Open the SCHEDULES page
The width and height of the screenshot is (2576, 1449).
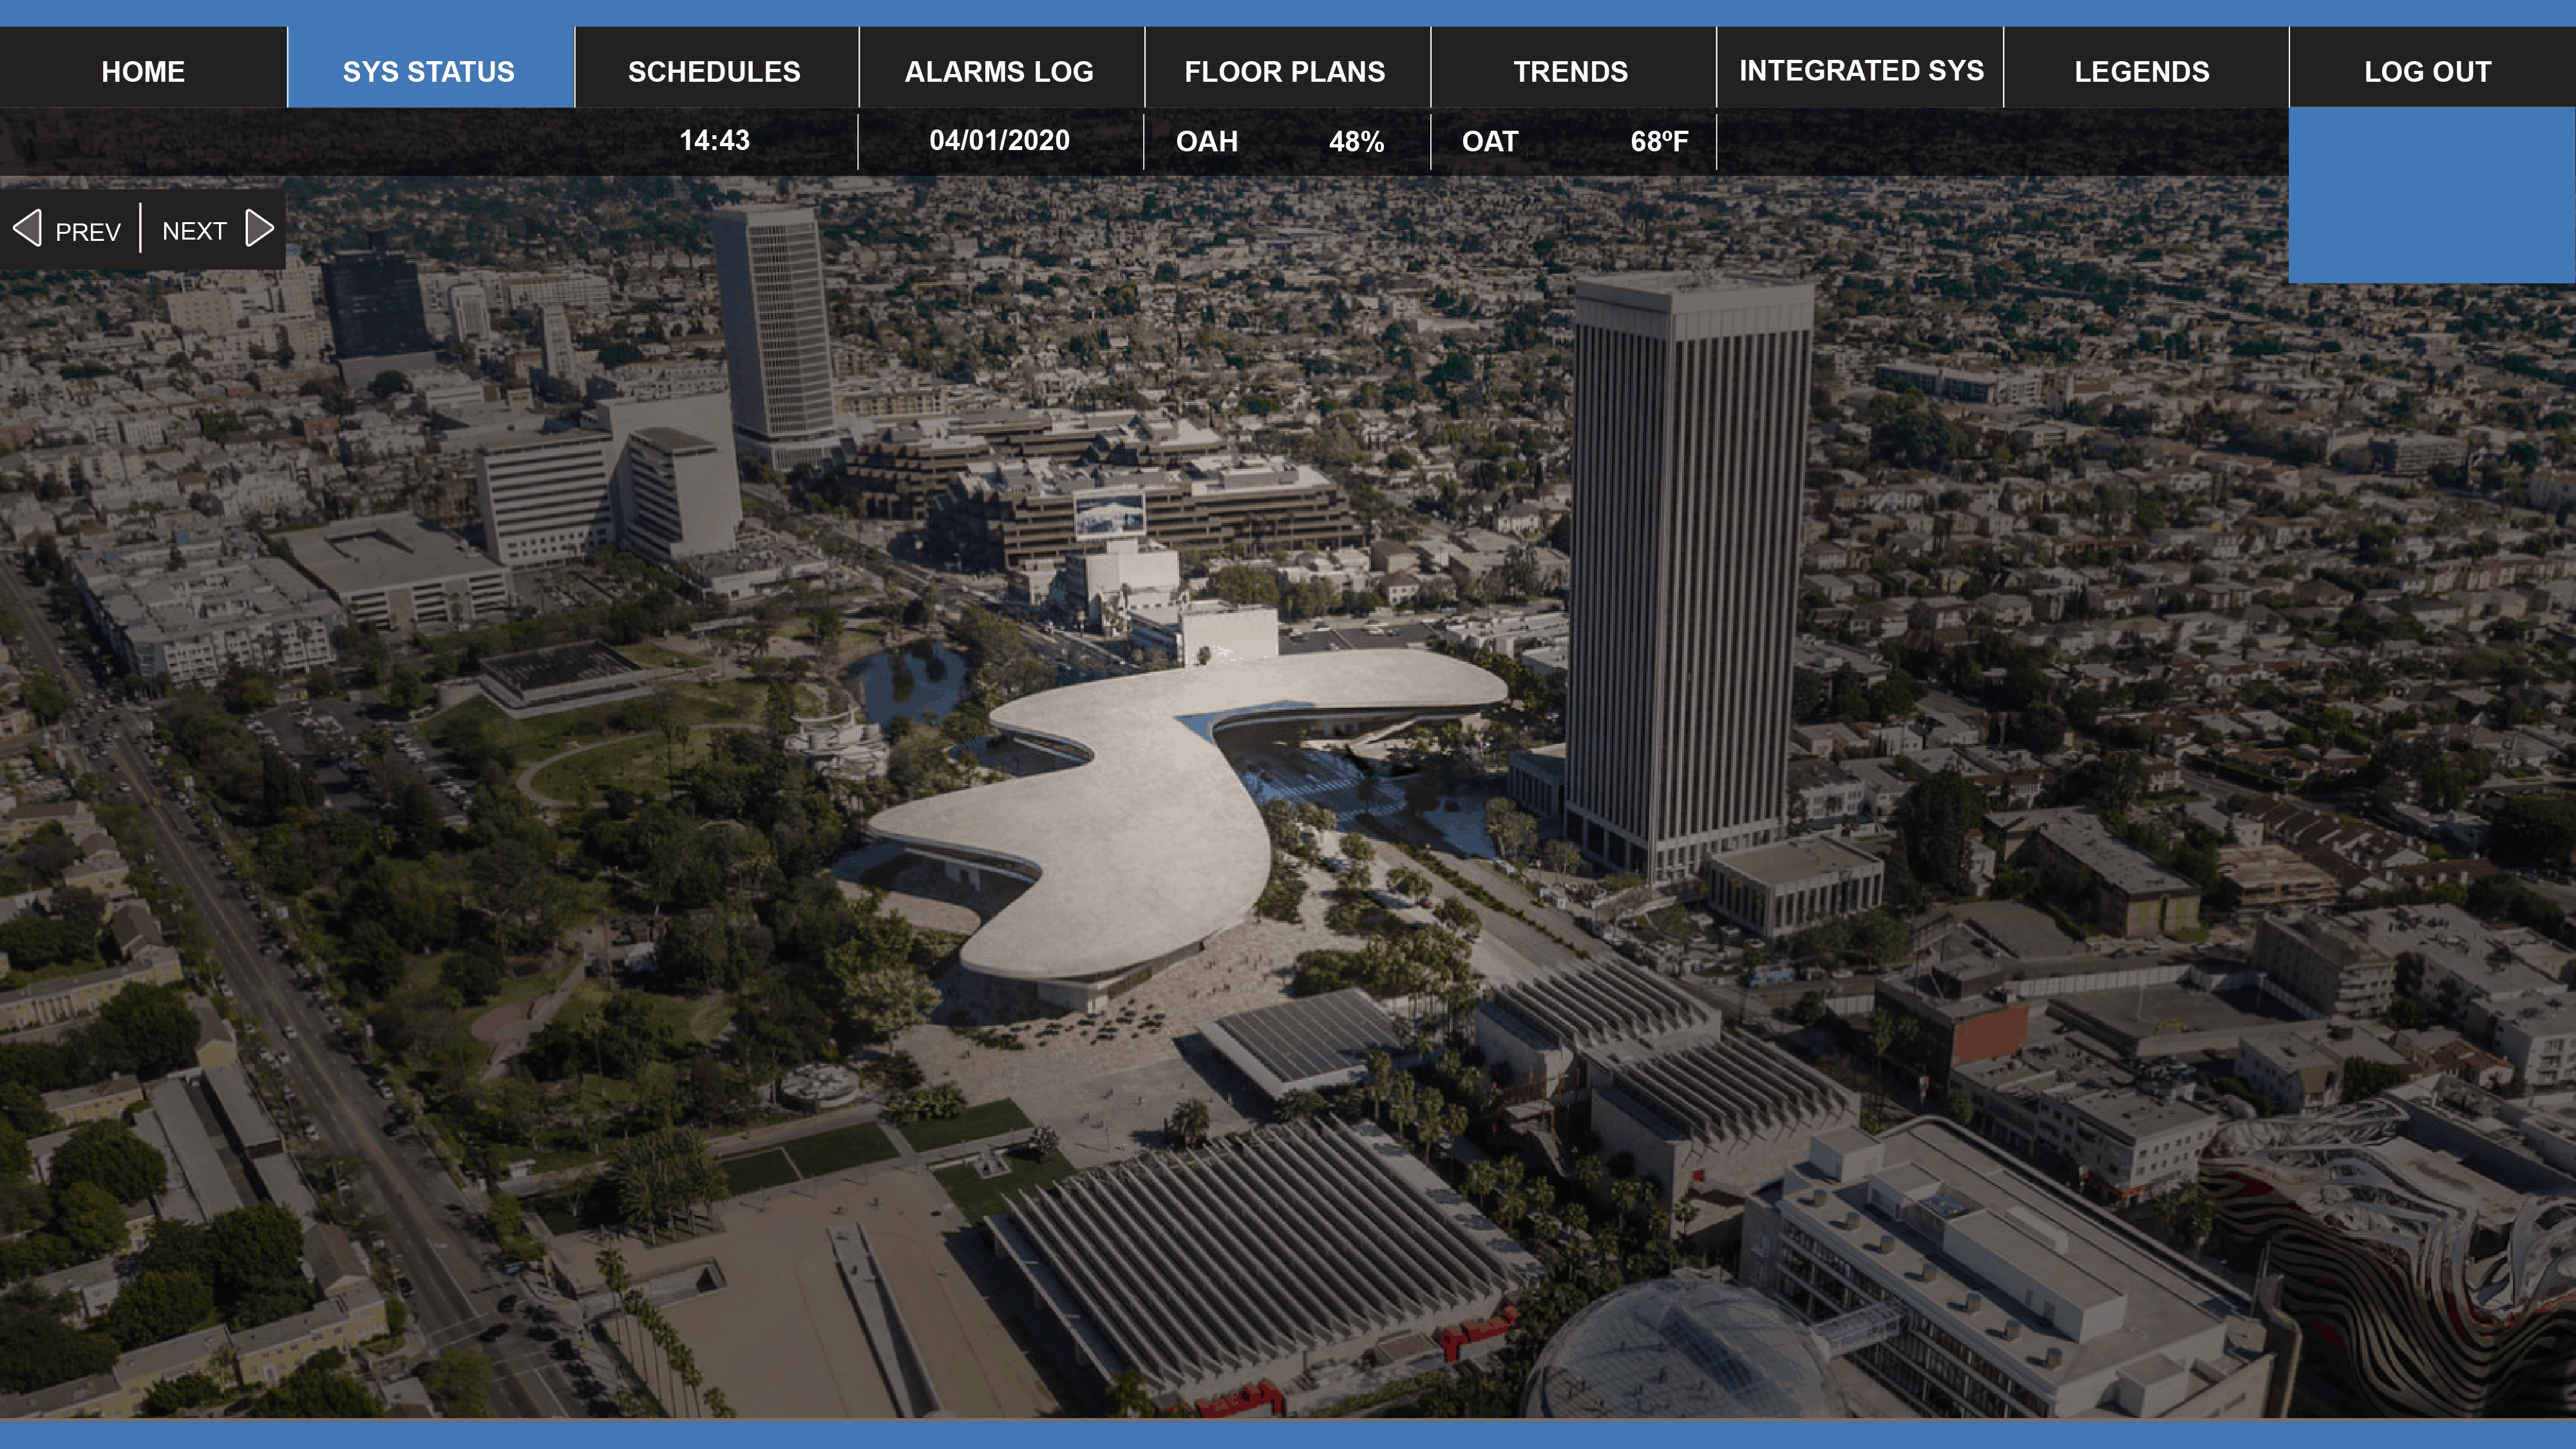tap(714, 72)
